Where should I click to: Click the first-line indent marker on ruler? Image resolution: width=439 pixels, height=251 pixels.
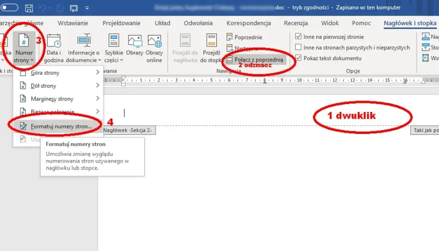coord(123,78)
